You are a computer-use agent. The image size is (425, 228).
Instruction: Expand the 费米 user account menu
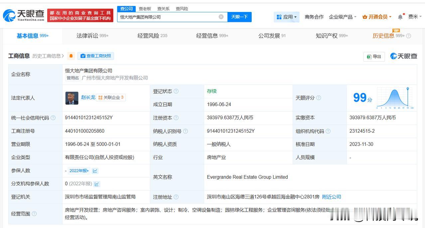coord(415,17)
